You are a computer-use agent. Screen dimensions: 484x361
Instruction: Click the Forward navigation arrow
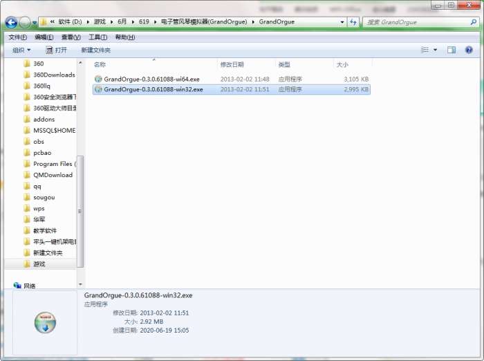[x=25, y=23]
